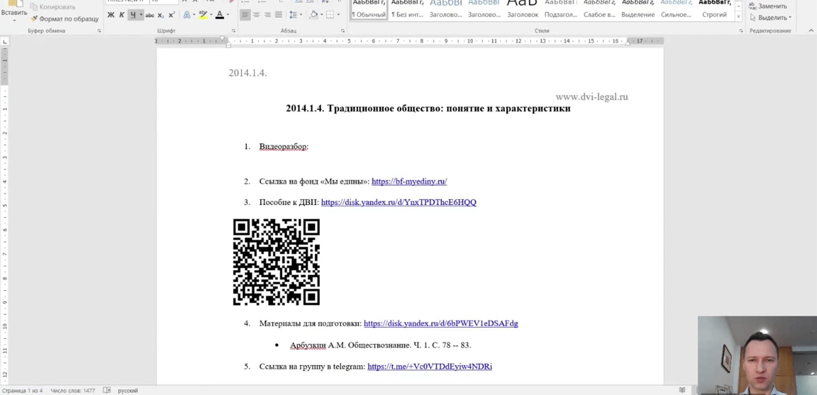Open text effects dropdown arrow
Screen dimensions: 817x395
coord(194,15)
